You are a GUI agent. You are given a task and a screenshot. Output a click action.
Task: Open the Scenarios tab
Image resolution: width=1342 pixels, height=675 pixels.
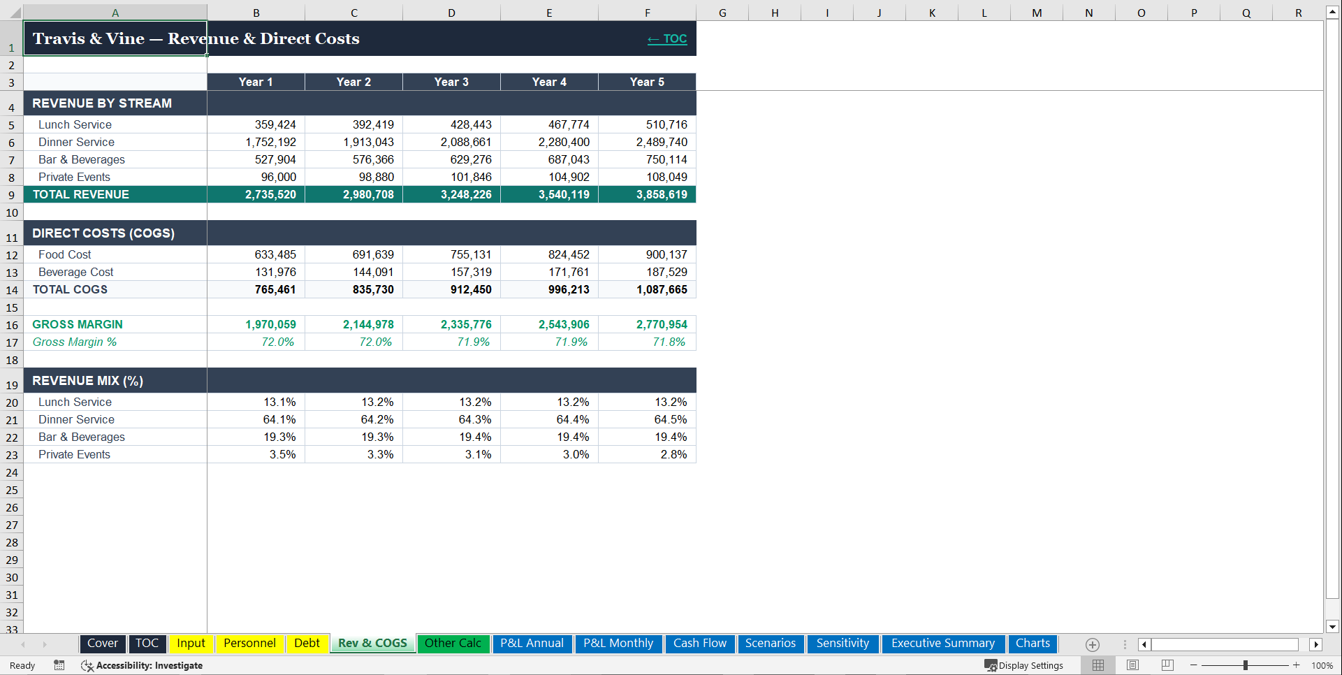(x=770, y=643)
